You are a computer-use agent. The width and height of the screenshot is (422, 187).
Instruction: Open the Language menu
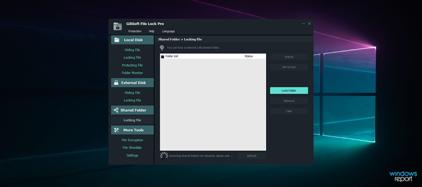(168, 31)
